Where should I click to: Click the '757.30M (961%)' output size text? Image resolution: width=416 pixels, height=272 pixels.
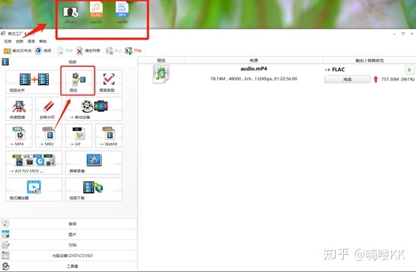pos(398,79)
